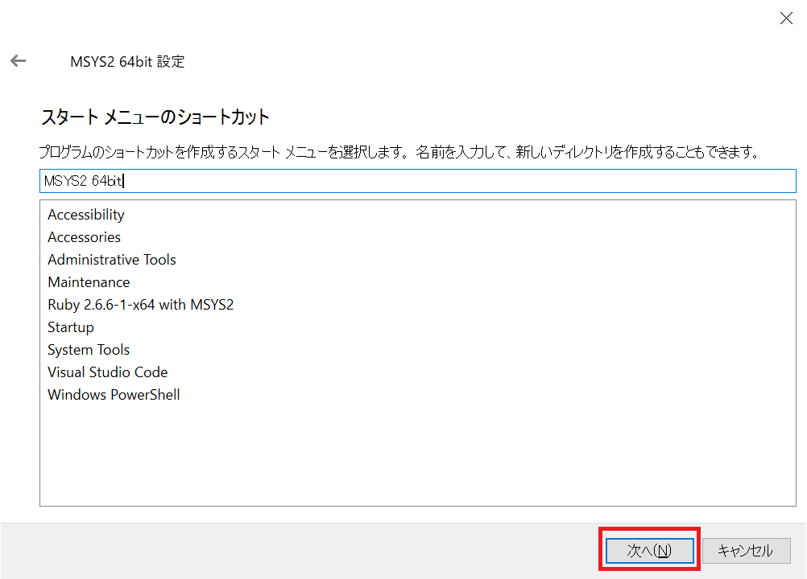Go back using the left arrow icon
807x579 pixels.
pos(18,61)
